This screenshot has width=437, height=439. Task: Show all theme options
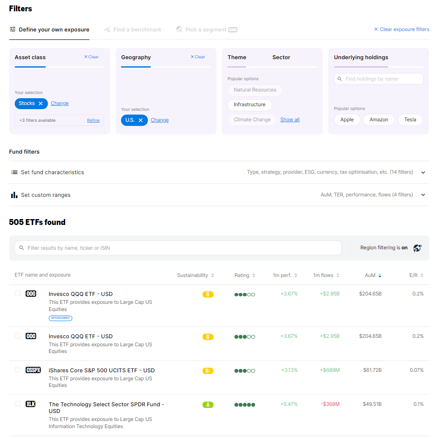click(x=290, y=120)
